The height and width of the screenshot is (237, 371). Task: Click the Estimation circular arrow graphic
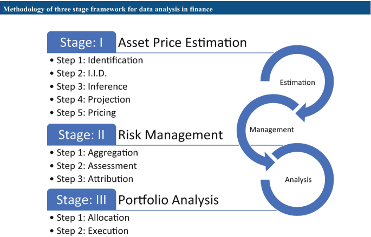[297, 83]
